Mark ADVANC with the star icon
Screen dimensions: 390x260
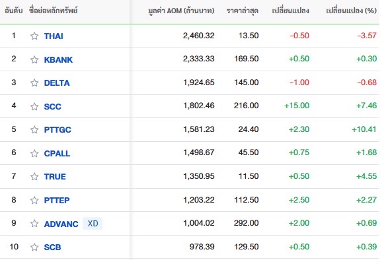tap(34, 224)
